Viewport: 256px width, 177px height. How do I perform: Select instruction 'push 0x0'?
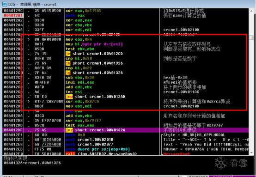[x=75, y=135]
